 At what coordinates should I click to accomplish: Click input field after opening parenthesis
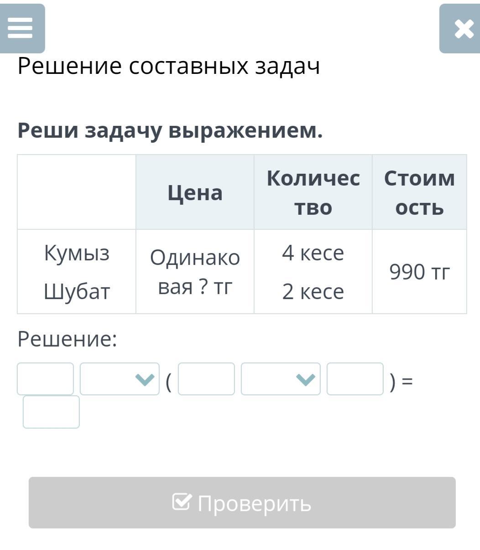[x=206, y=379]
